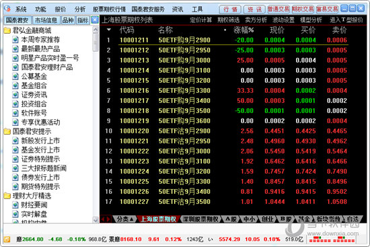Click the 行情 button
Viewport: 370px width, 247px height.
coord(230,9)
